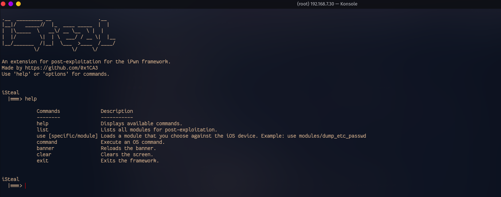Image resolution: width=501 pixels, height=197 pixels.
Task: Click the purple window control button
Action: click(x=11, y=4)
